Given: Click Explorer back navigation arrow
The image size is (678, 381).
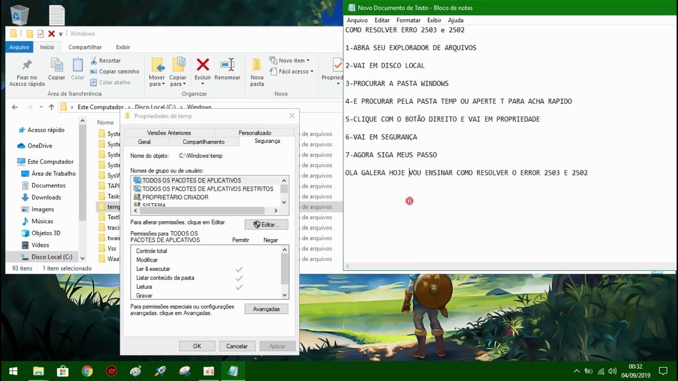Looking at the screenshot, I should coord(15,107).
